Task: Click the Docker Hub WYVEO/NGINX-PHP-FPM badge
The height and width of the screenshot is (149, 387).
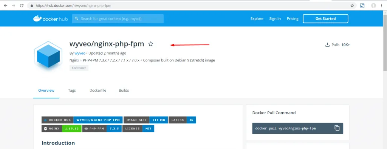Action: (x=82, y=120)
